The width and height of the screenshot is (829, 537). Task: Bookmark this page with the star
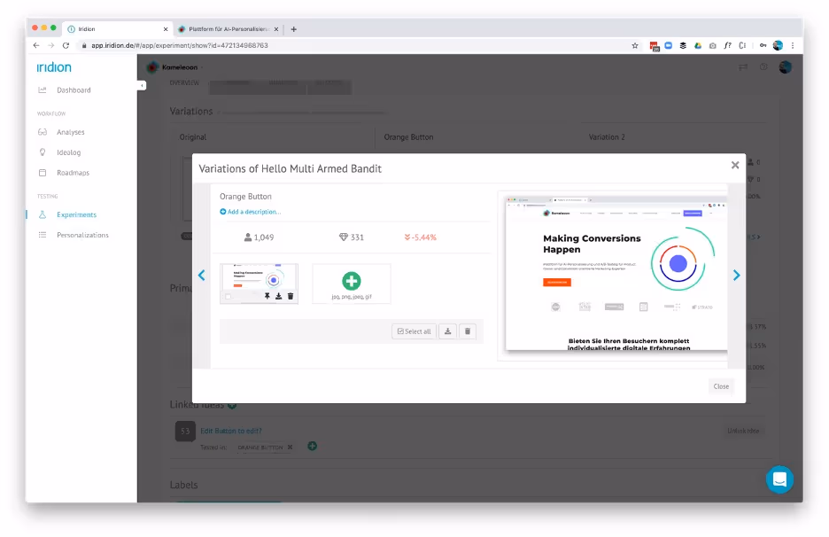tap(635, 45)
